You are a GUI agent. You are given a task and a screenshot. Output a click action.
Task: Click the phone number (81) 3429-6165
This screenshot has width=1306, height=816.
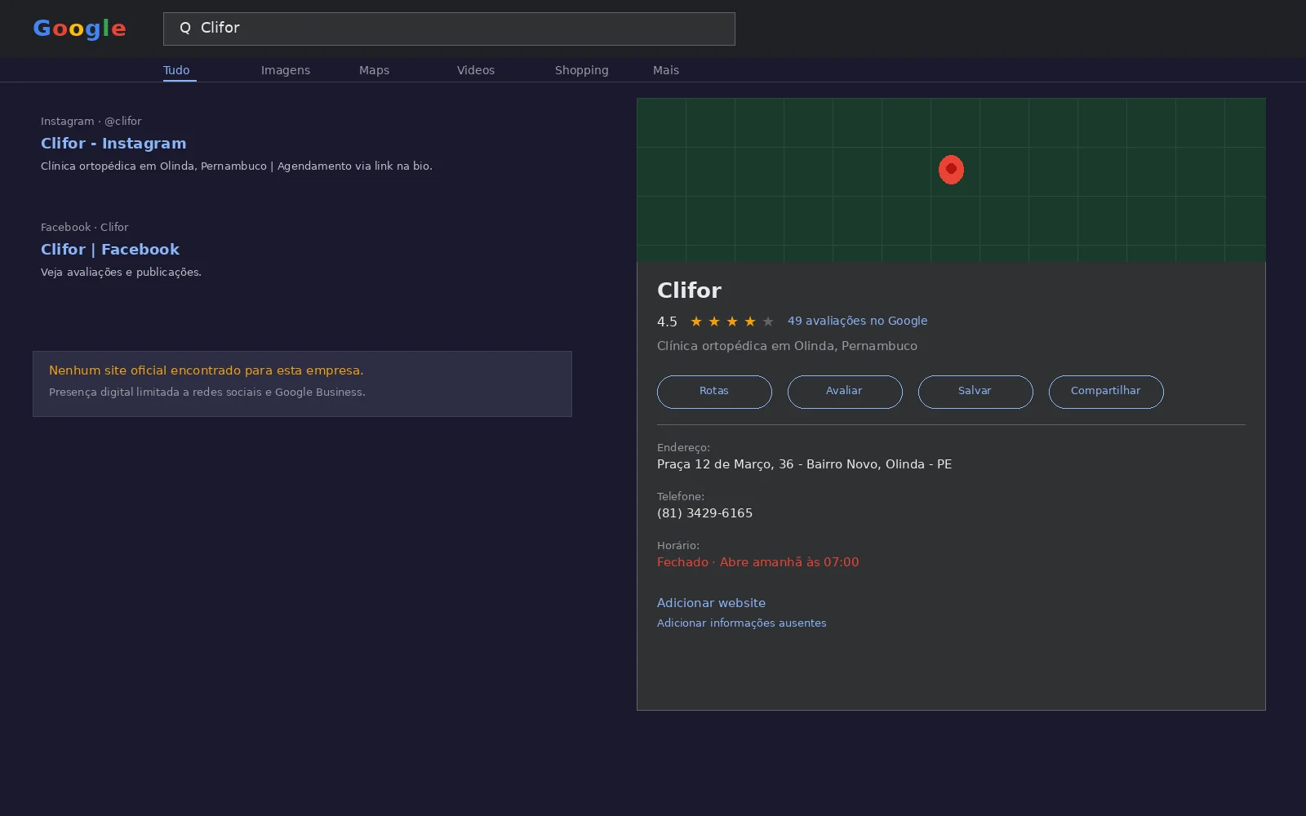coord(705,513)
